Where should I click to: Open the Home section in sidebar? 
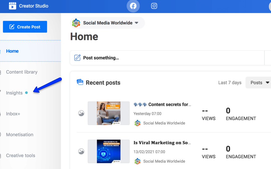tap(12, 51)
